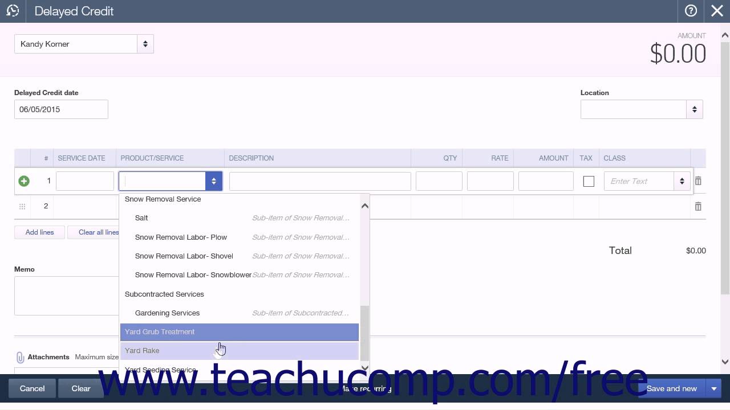Click the Memo text box
This screenshot has height=410, width=730.
[x=67, y=296]
